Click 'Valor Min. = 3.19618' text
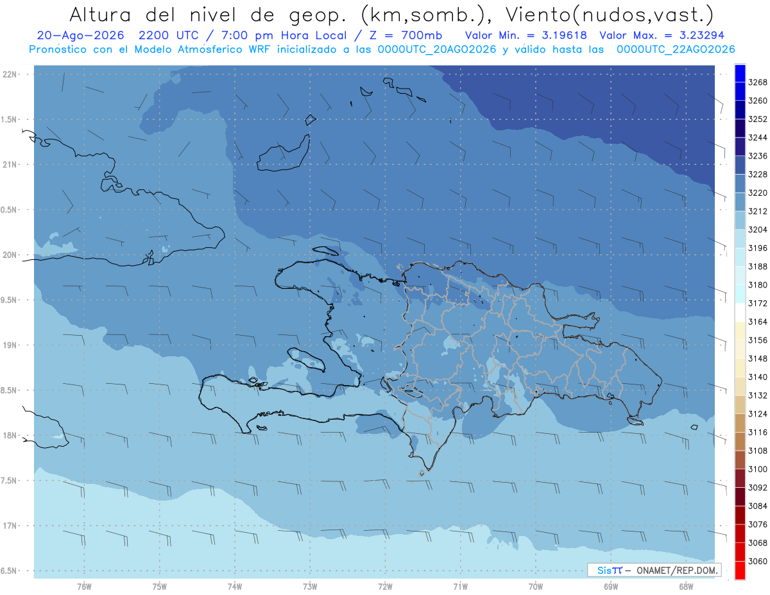 tap(527, 35)
